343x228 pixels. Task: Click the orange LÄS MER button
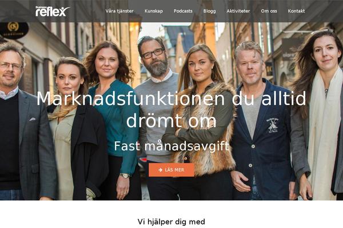pyautogui.click(x=171, y=170)
